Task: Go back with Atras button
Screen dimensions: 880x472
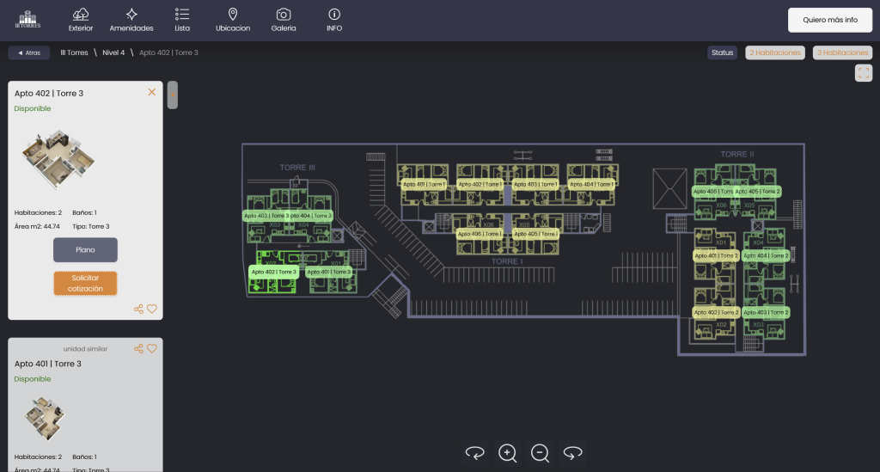Action: pos(28,52)
